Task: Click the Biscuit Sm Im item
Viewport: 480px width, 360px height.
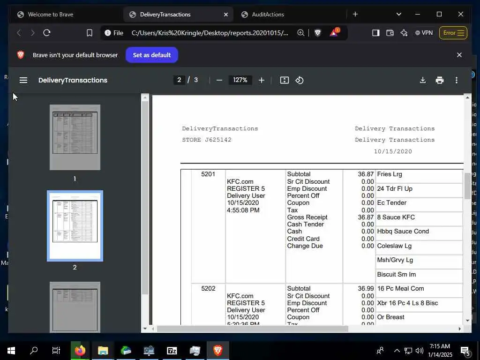Action: coord(397,275)
